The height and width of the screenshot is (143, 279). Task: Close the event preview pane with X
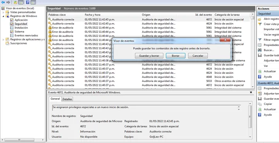pos(251,92)
